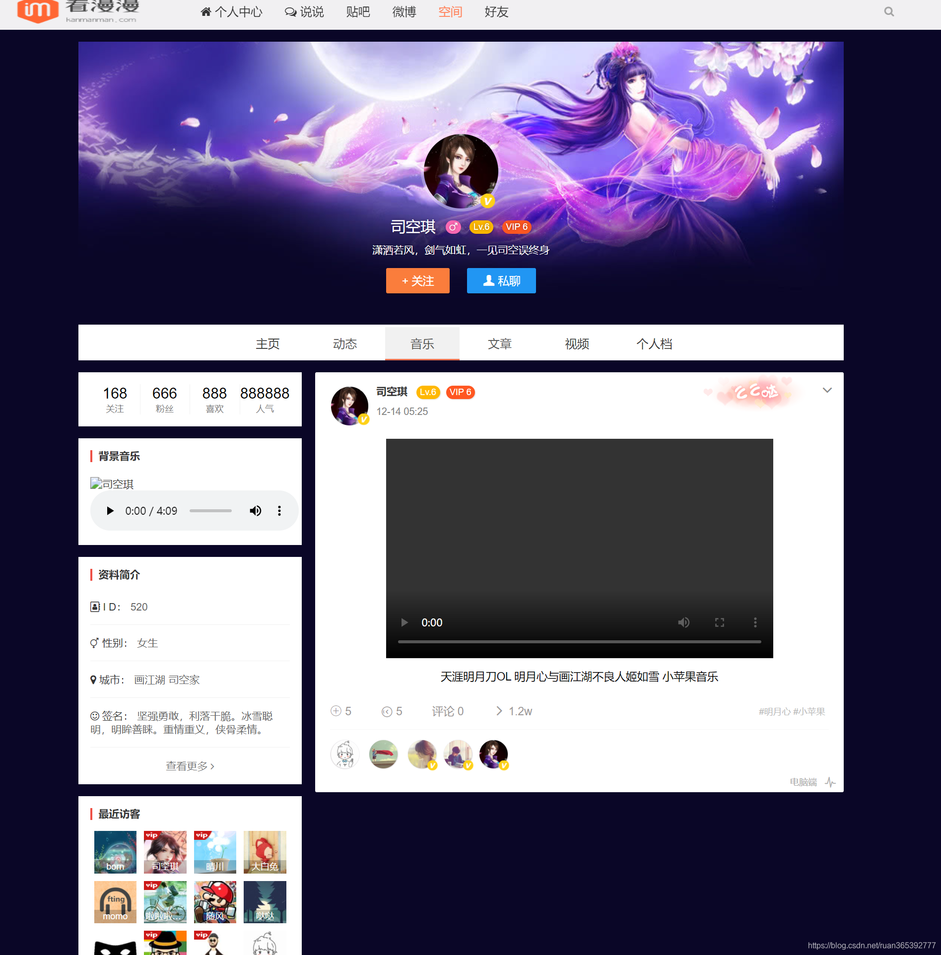Open visitor momo's avatar
This screenshot has height=955, width=941.
(115, 902)
